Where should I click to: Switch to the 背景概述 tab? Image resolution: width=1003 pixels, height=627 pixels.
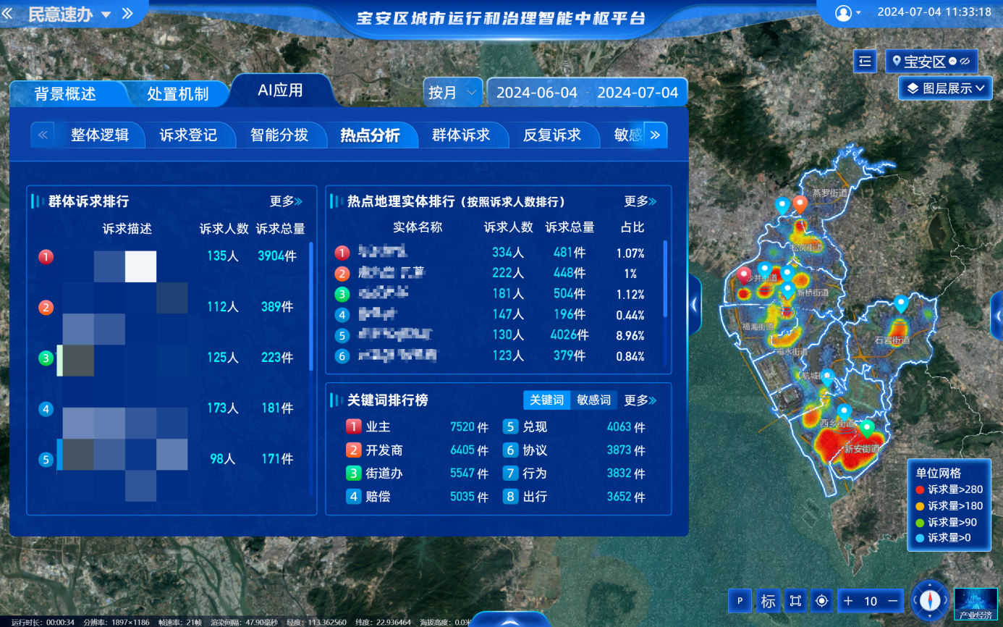(x=65, y=93)
